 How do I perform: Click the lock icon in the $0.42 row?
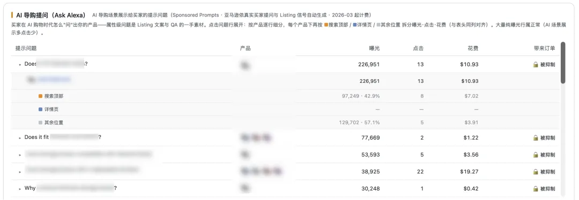coord(536,189)
